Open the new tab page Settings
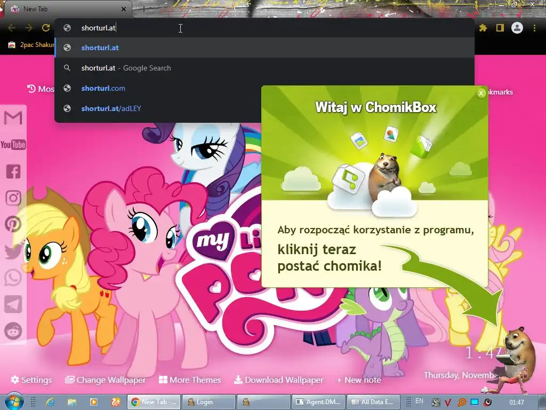Viewport: 546px width, 410px height. coord(31,380)
